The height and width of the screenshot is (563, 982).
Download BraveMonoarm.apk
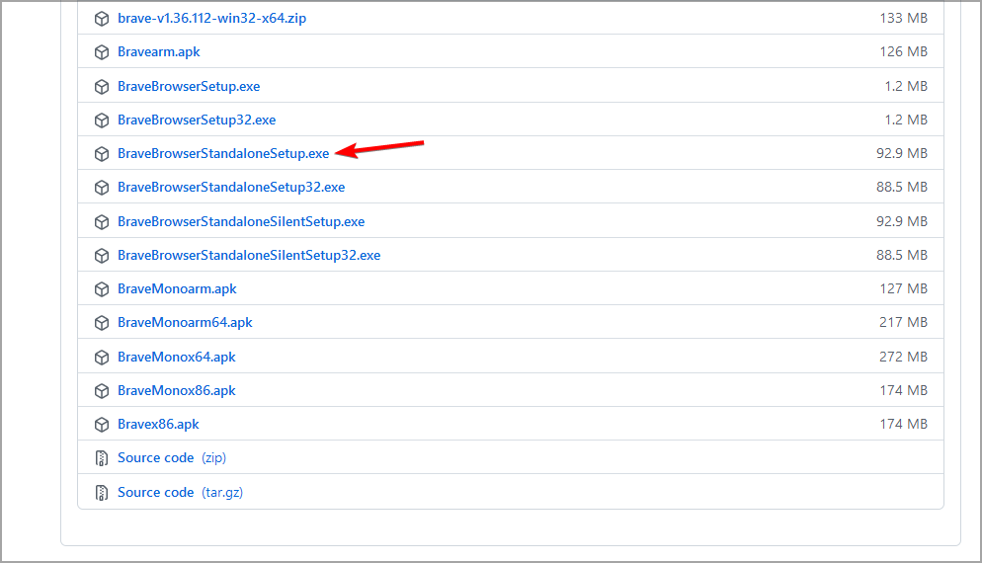(177, 288)
